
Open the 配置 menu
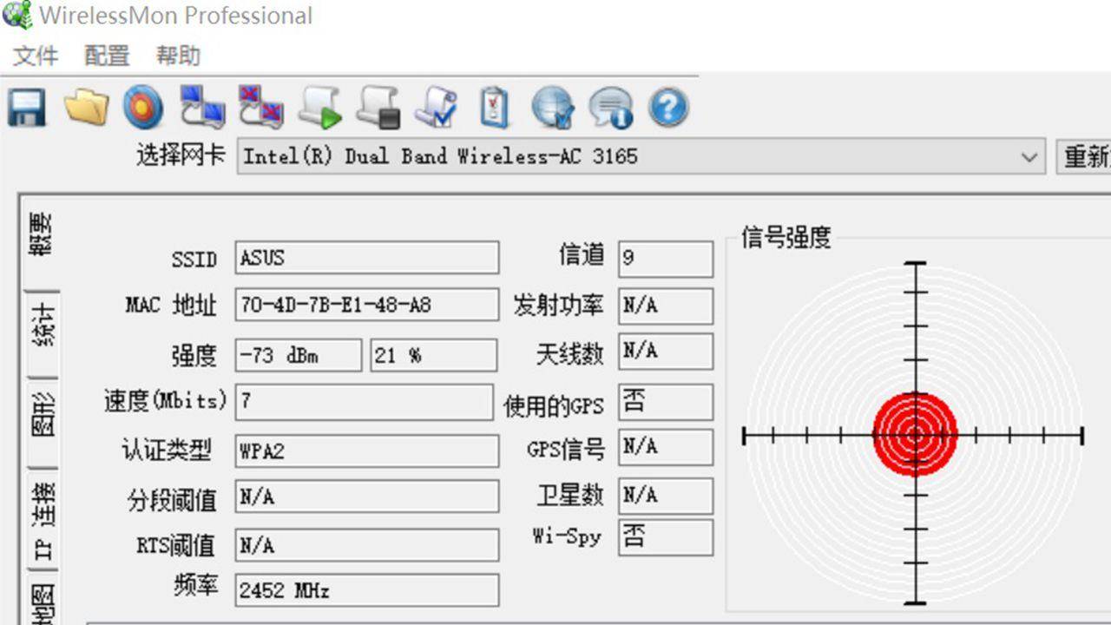[106, 56]
